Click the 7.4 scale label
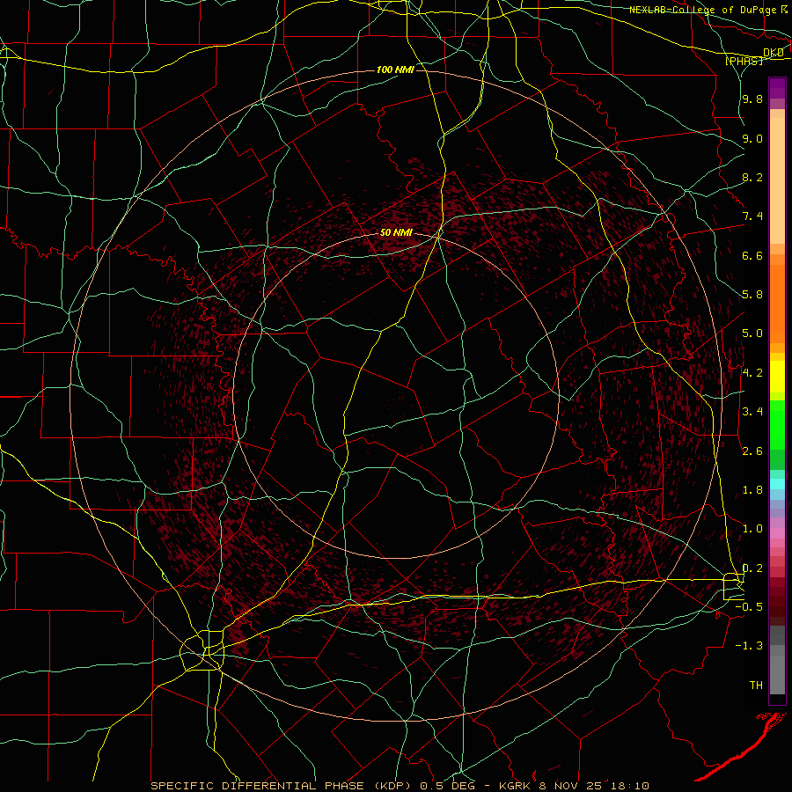Screen dimensions: 792x792 coord(752,216)
